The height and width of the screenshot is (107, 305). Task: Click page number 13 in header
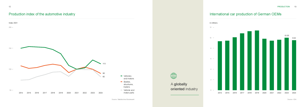[x=295, y=6]
